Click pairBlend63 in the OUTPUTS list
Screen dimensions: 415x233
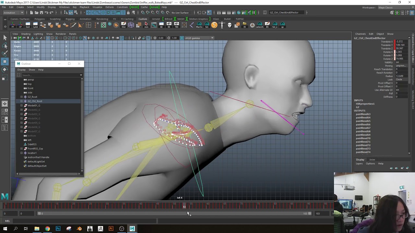click(x=363, y=114)
